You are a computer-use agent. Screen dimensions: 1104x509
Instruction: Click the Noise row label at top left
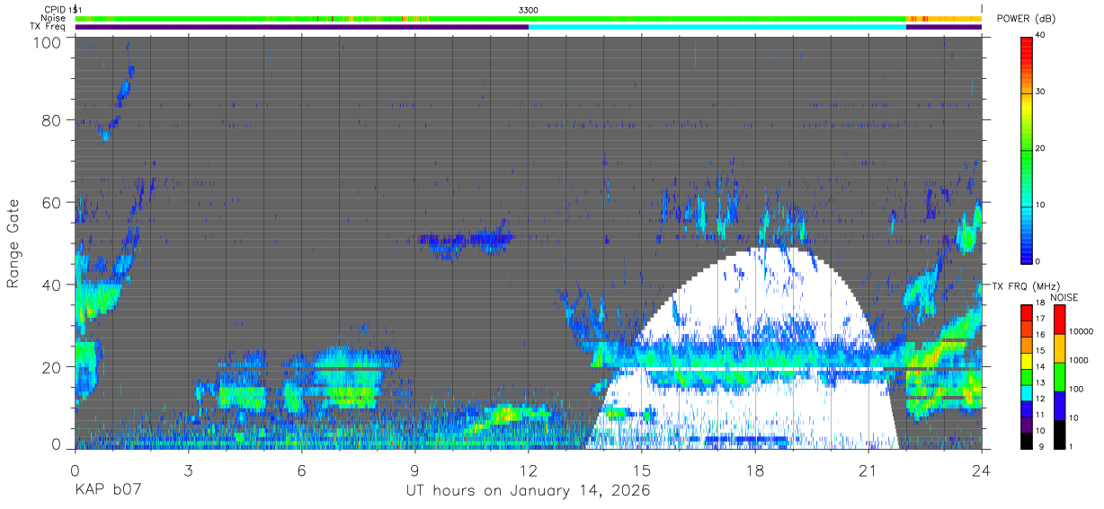coord(54,18)
